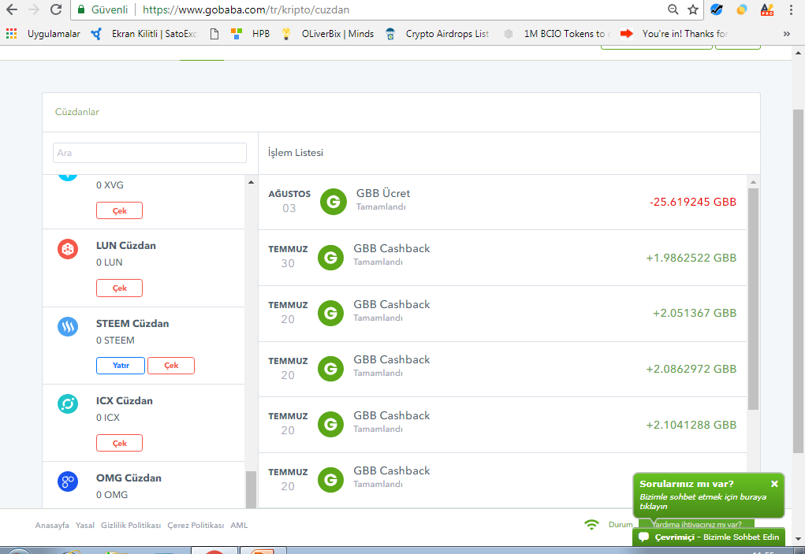Open Anasayfa footer link
Viewport: 805px width, 554px height.
pyautogui.click(x=52, y=526)
